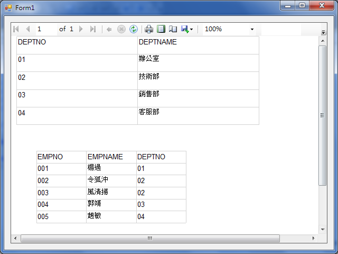Screen dimensions: 338x254
Task: Select employee number 003
Action: point(61,193)
